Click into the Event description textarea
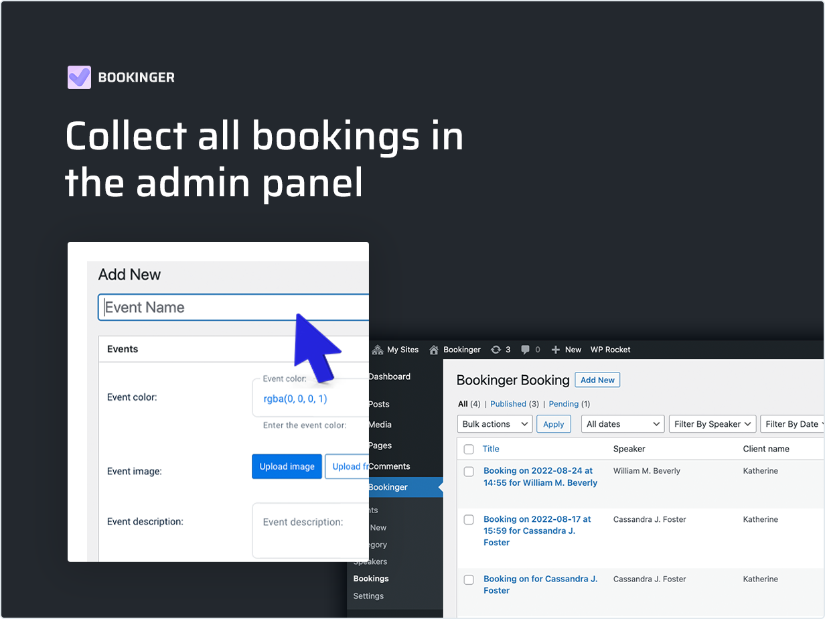825x619 pixels. click(311, 531)
